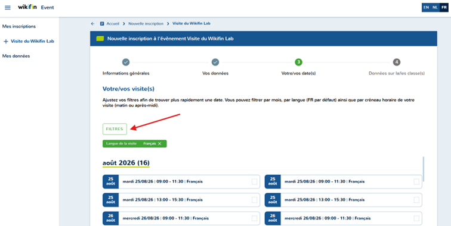Image resolution: width=451 pixels, height=226 pixels.
Task: Open Visite du Wikifin Lab in the sidebar
Action: (32, 41)
